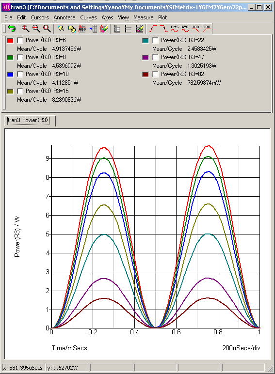Click the zoom box magnifier icon
The height and width of the screenshot is (374, 275).
47,29
